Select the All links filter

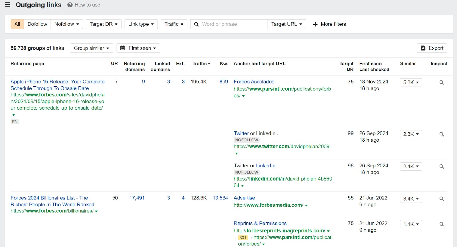17,24
